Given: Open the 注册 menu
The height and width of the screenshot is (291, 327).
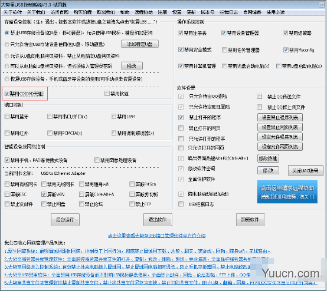Looking at the screenshot, I should coord(162,12).
